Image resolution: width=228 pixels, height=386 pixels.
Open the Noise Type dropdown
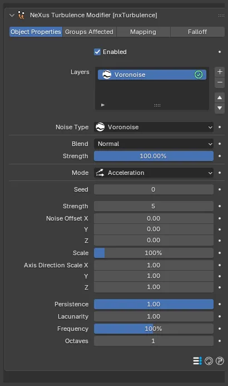pos(153,127)
